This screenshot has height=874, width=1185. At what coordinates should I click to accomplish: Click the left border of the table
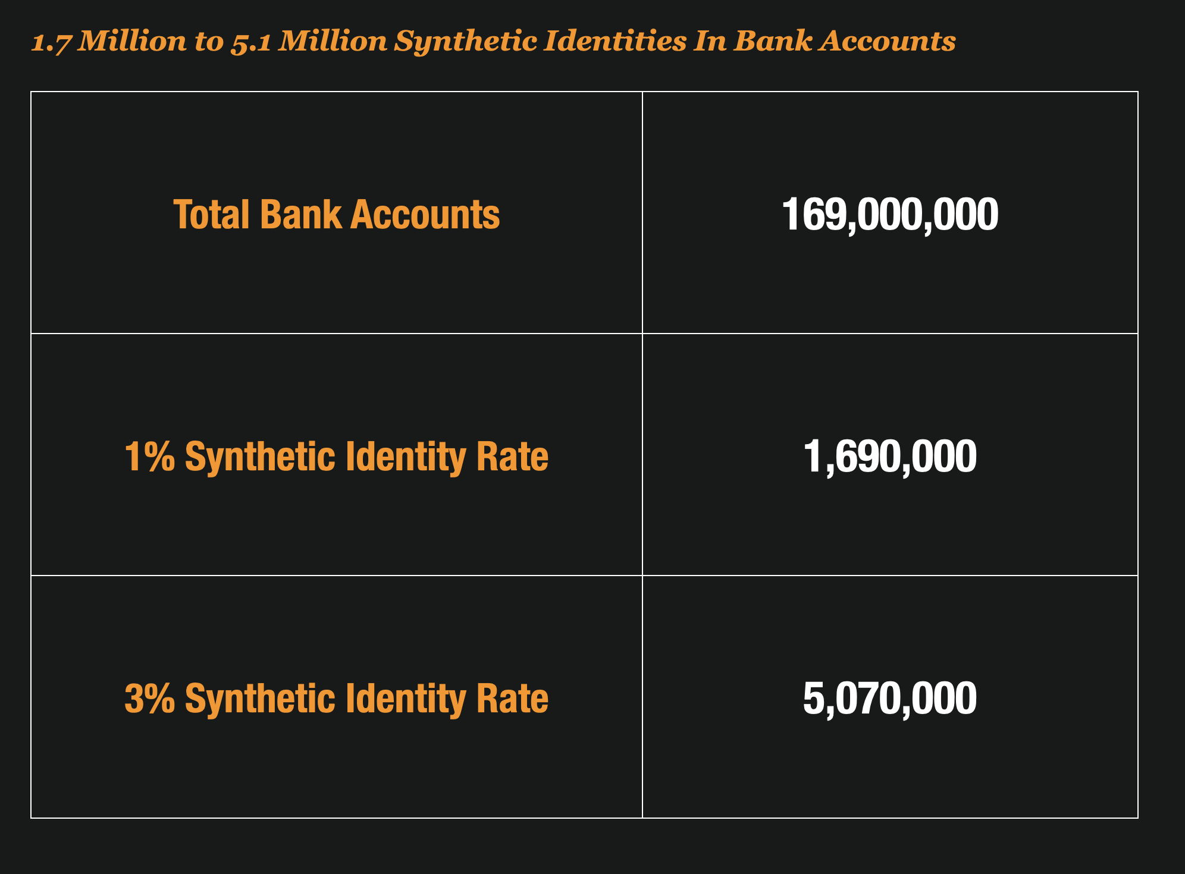31,455
